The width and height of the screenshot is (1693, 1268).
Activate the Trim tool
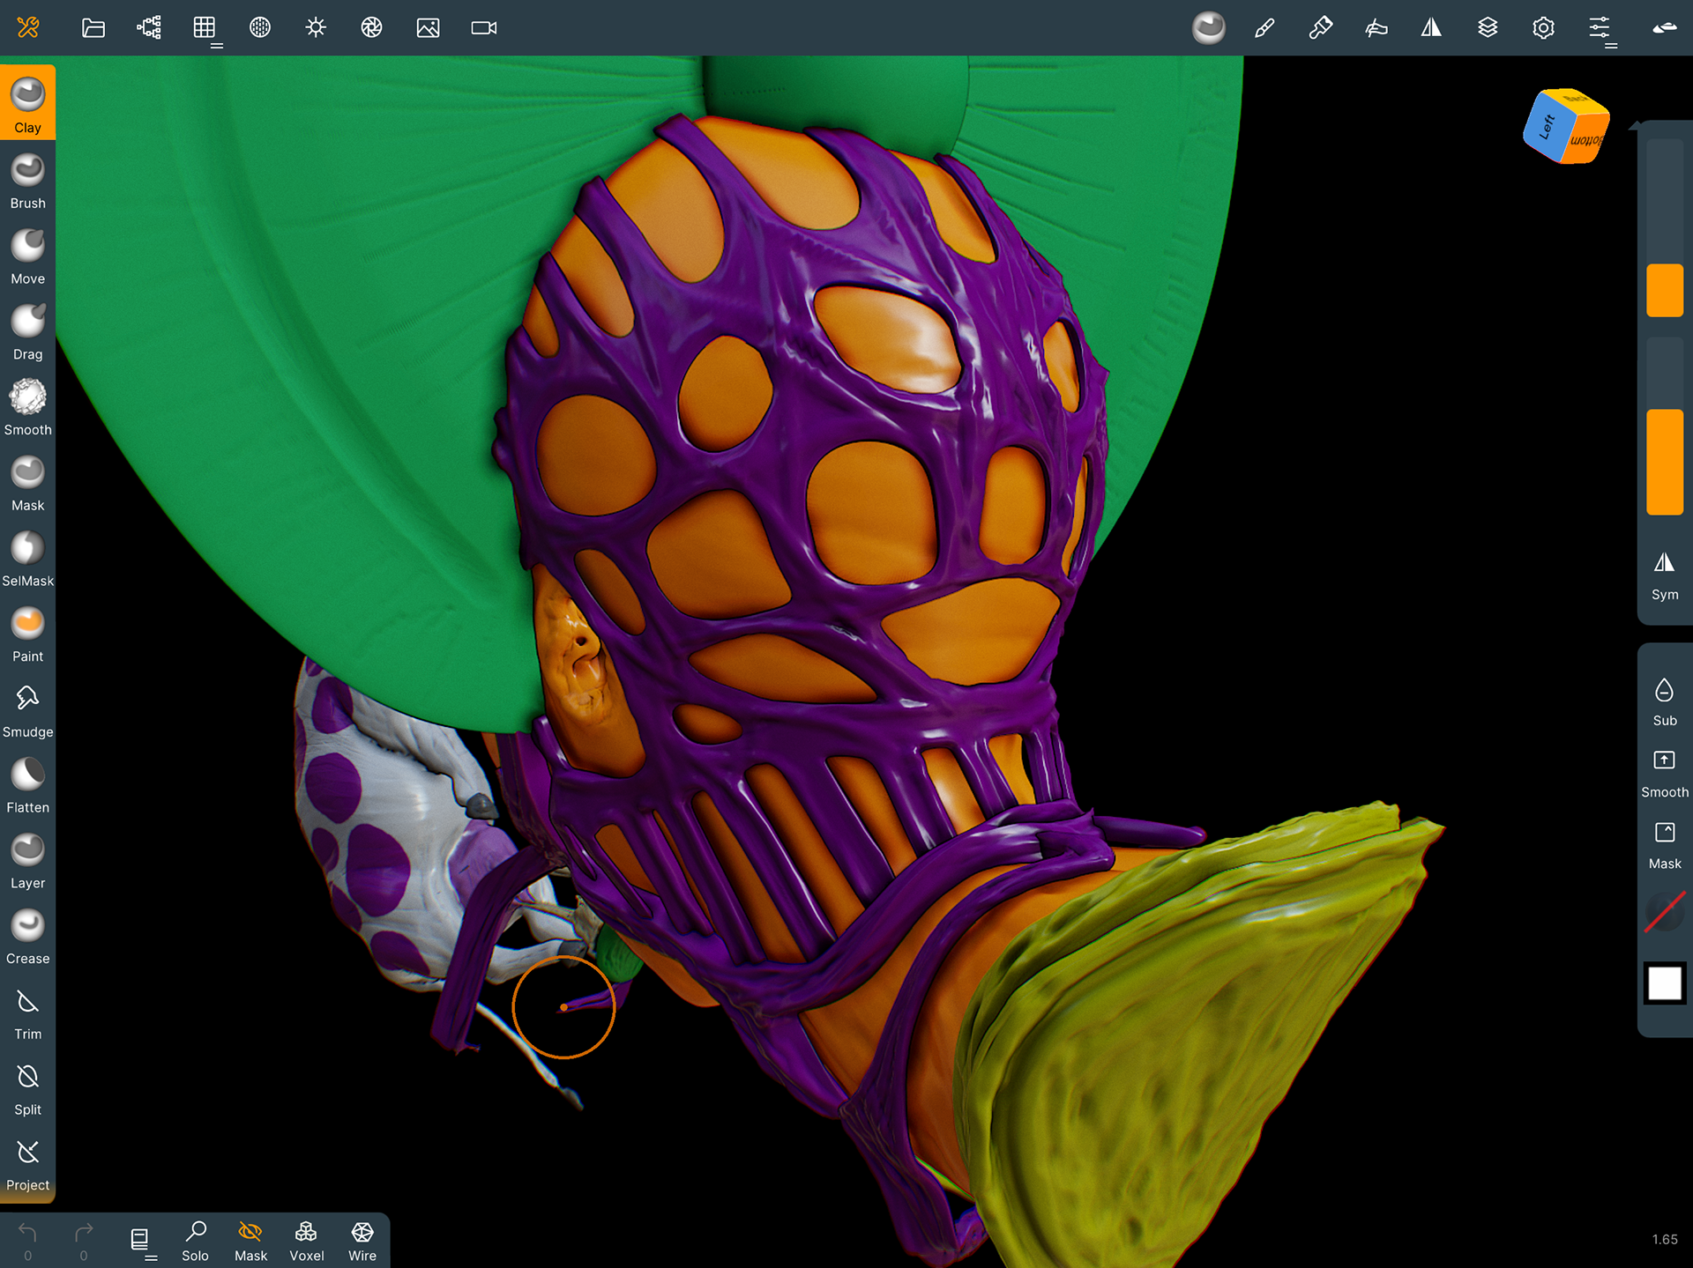tap(27, 1012)
